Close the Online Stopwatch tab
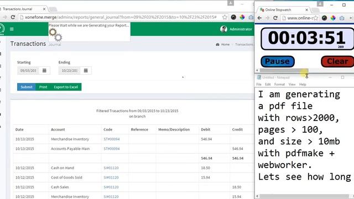 click(306, 10)
